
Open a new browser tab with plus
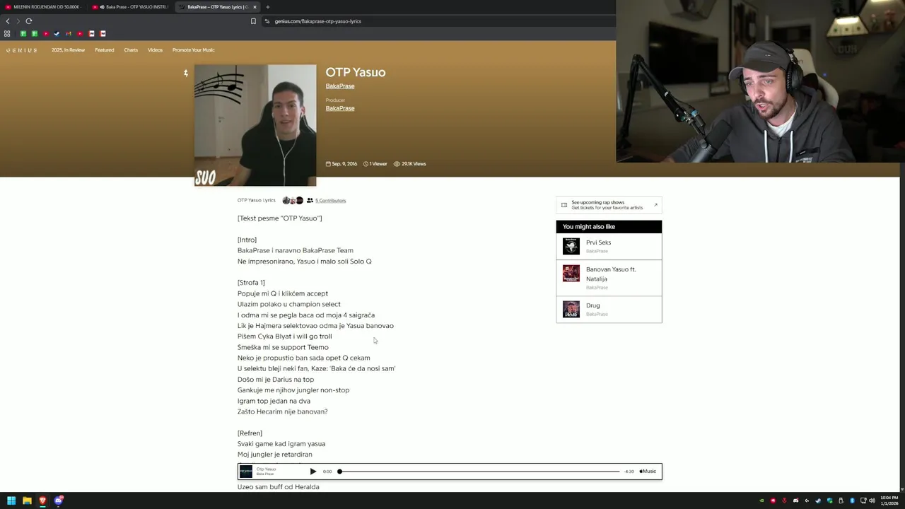pos(267,7)
